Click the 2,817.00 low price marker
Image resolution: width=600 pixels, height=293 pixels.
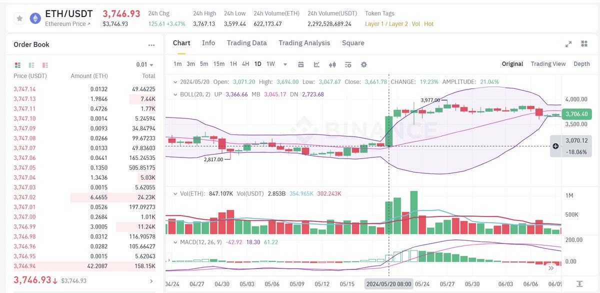pos(213,159)
